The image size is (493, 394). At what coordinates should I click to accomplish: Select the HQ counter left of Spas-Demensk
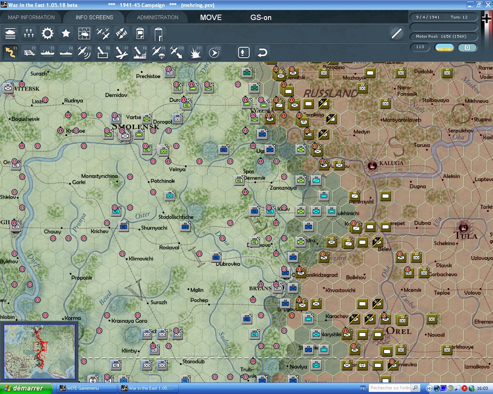point(239,180)
